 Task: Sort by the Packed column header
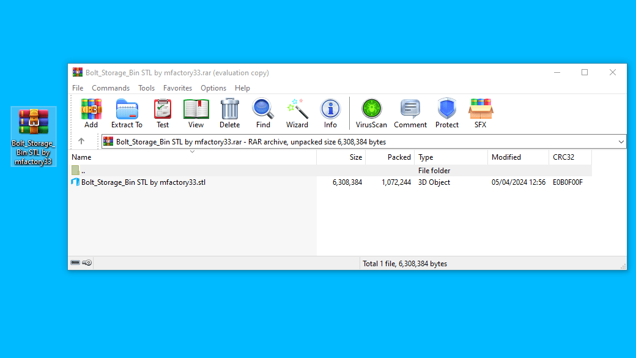tap(390, 157)
